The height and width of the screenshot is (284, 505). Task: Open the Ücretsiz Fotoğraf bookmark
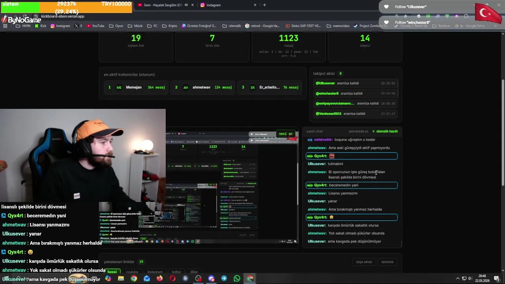[x=199, y=26]
